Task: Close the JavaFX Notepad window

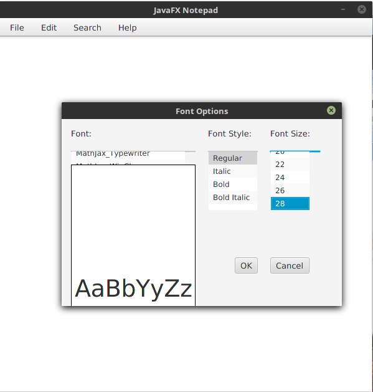Action: click(x=362, y=9)
